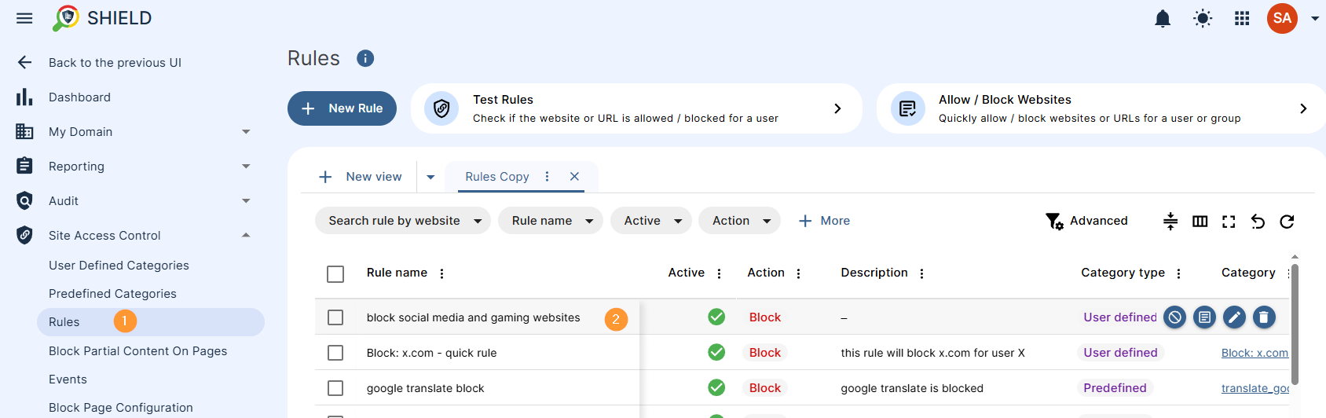Expand the Audit menu

coord(135,201)
